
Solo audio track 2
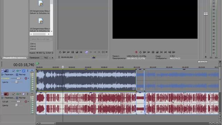(x=28, y=94)
